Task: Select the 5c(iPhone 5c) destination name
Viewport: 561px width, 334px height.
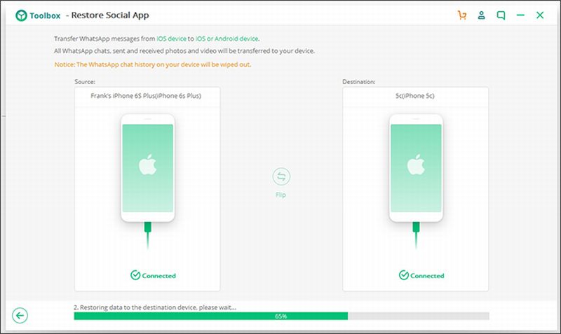Action: pyautogui.click(x=416, y=95)
